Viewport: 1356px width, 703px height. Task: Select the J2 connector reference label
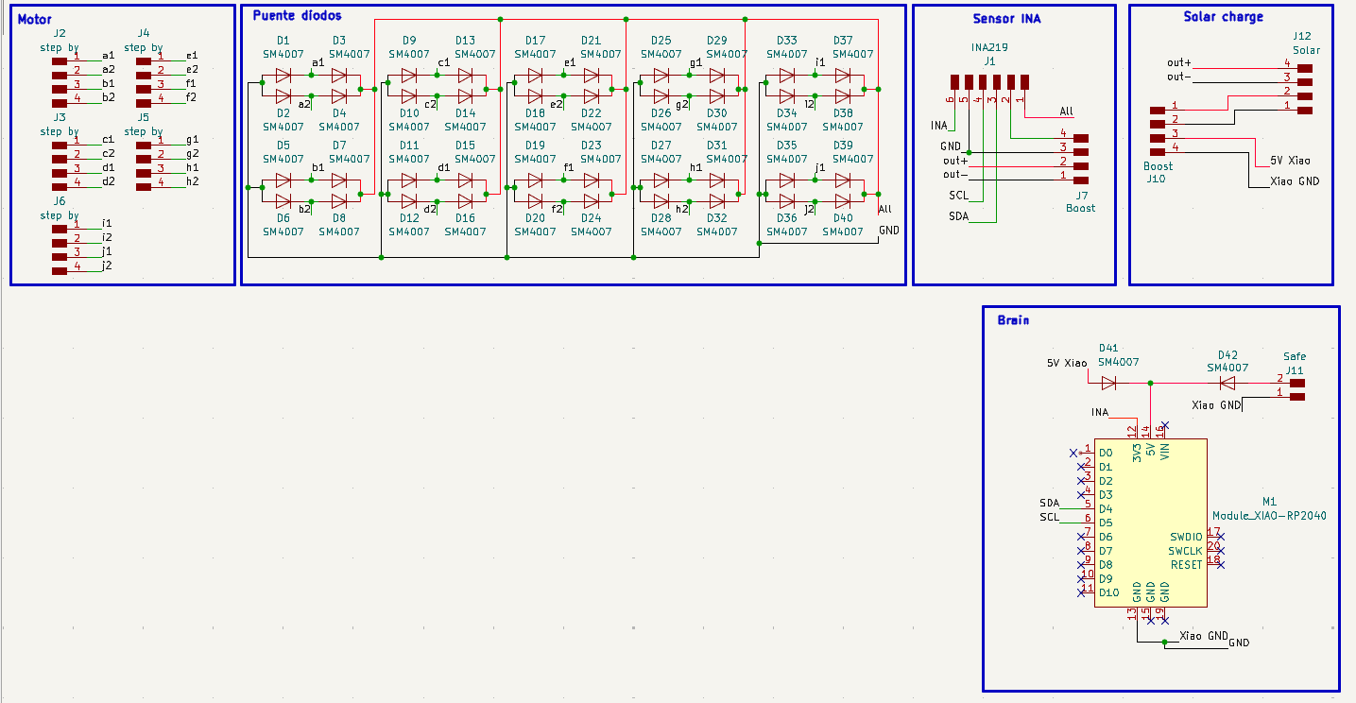pos(60,33)
